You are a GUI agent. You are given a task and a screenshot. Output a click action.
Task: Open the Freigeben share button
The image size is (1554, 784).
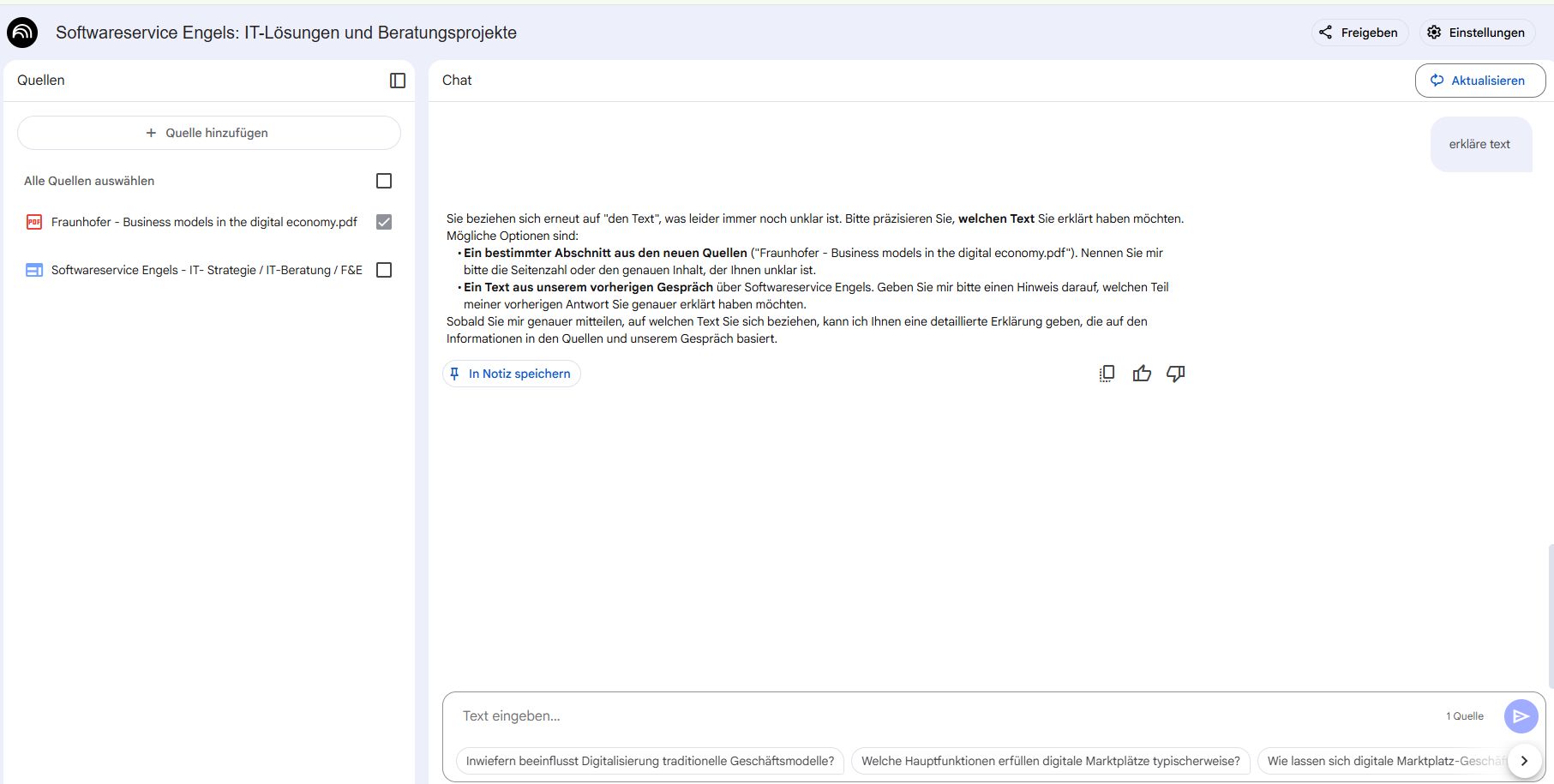tap(1359, 33)
